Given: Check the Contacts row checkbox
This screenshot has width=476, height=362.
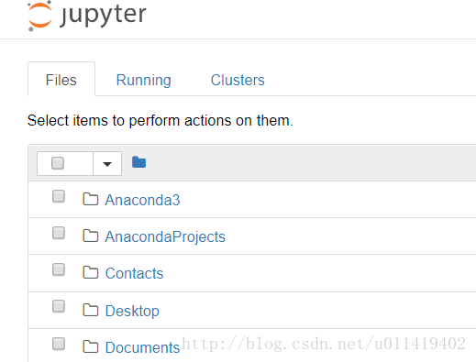Looking at the screenshot, I should pyautogui.click(x=59, y=269).
